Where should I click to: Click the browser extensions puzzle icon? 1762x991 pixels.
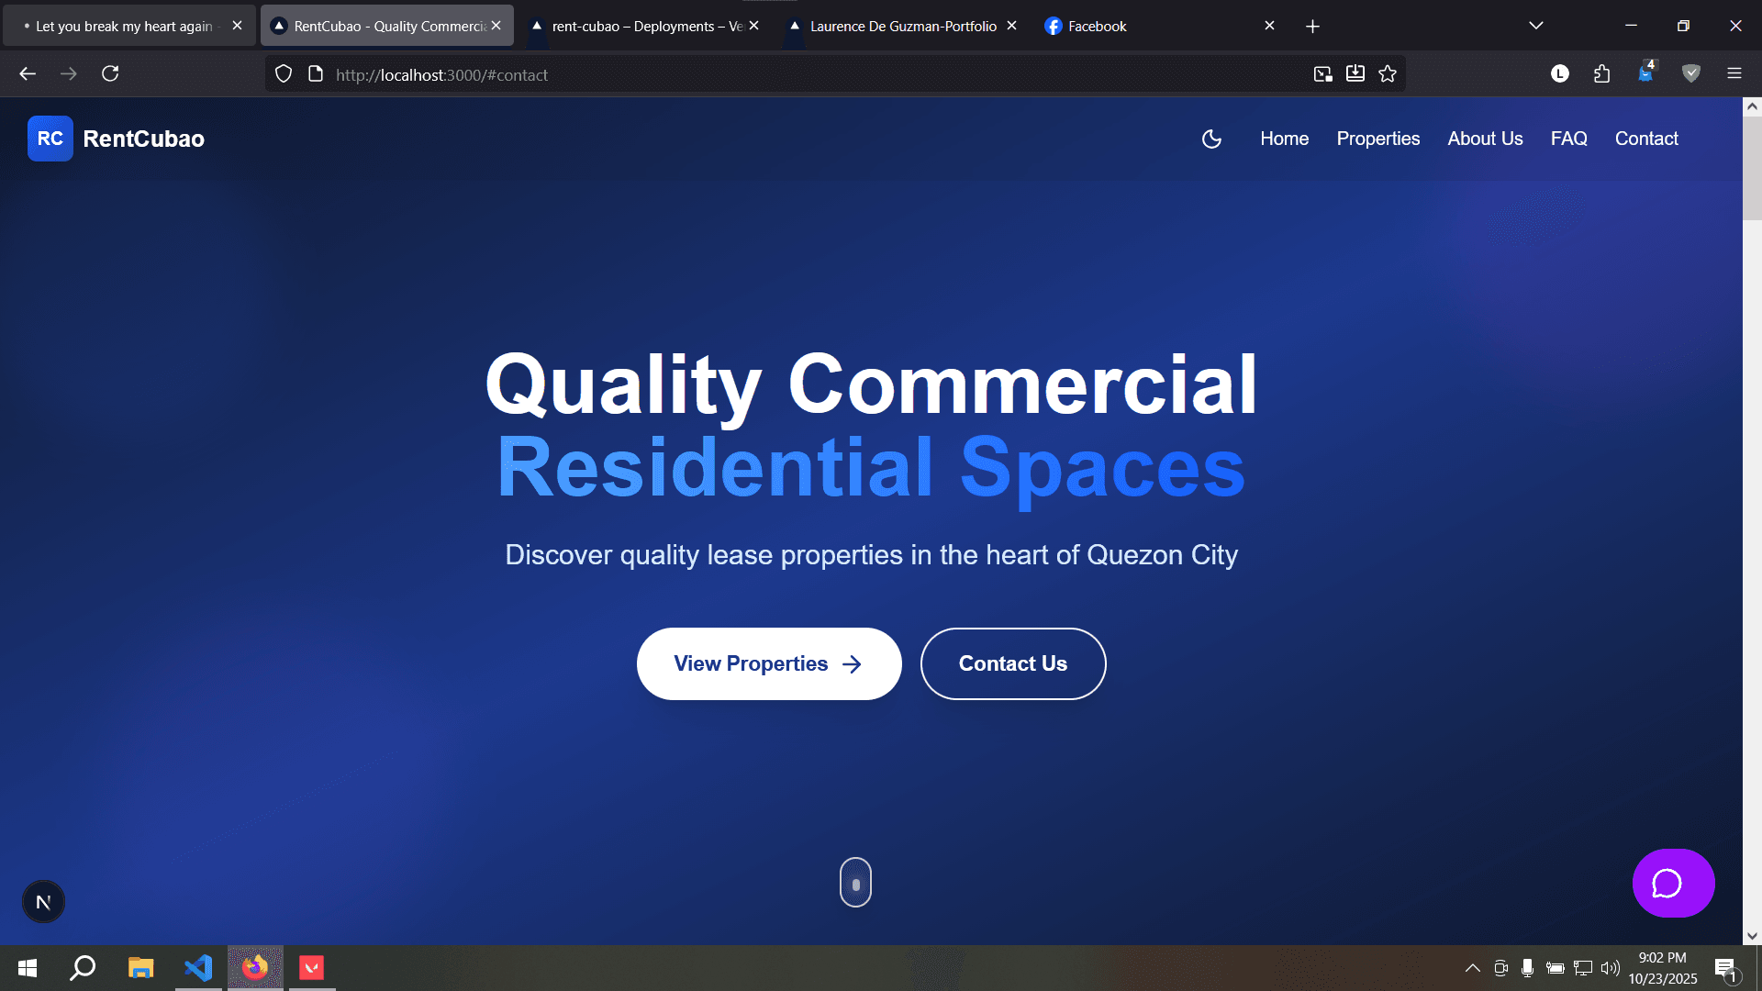[1602, 73]
